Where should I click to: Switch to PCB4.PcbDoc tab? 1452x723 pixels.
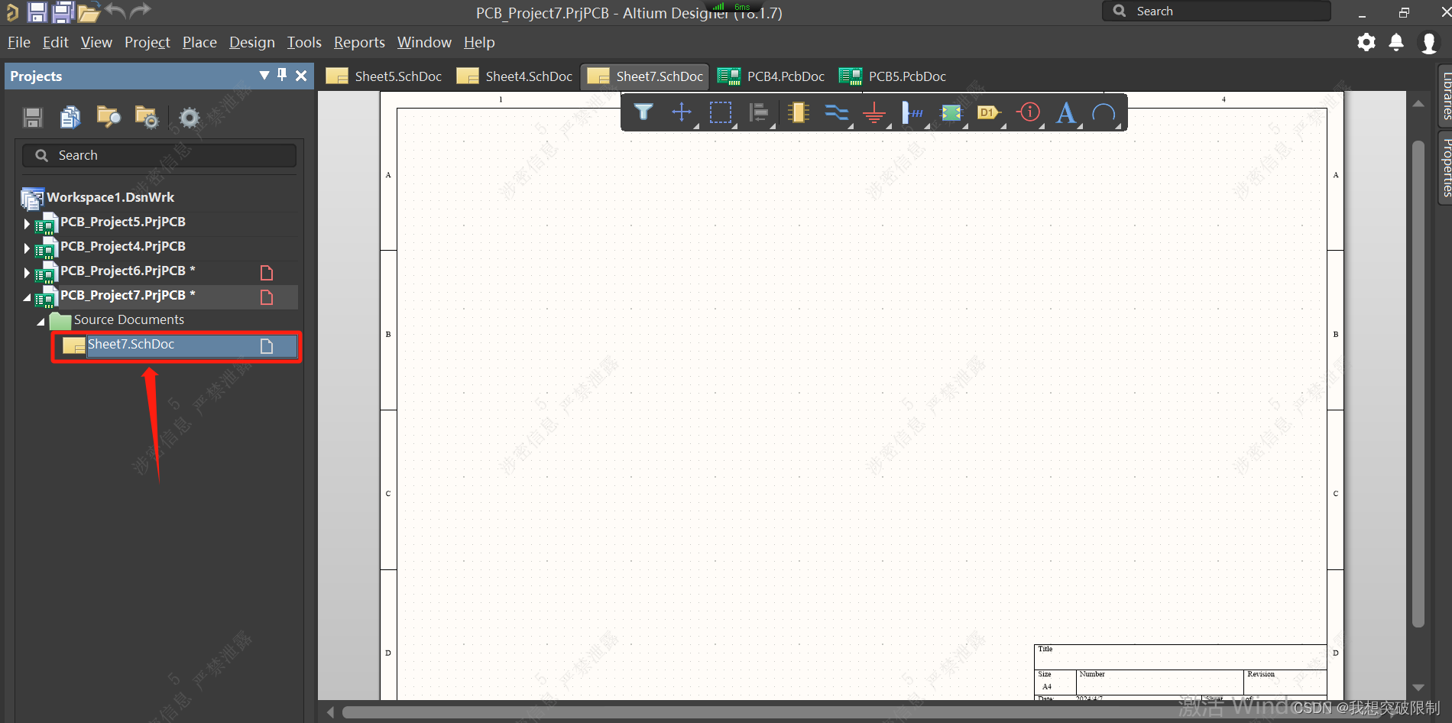coord(771,76)
